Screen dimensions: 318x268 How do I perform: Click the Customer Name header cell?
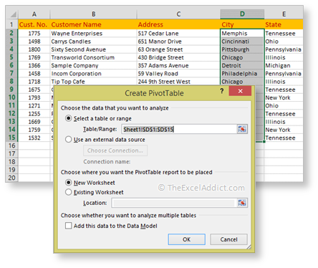(93, 24)
